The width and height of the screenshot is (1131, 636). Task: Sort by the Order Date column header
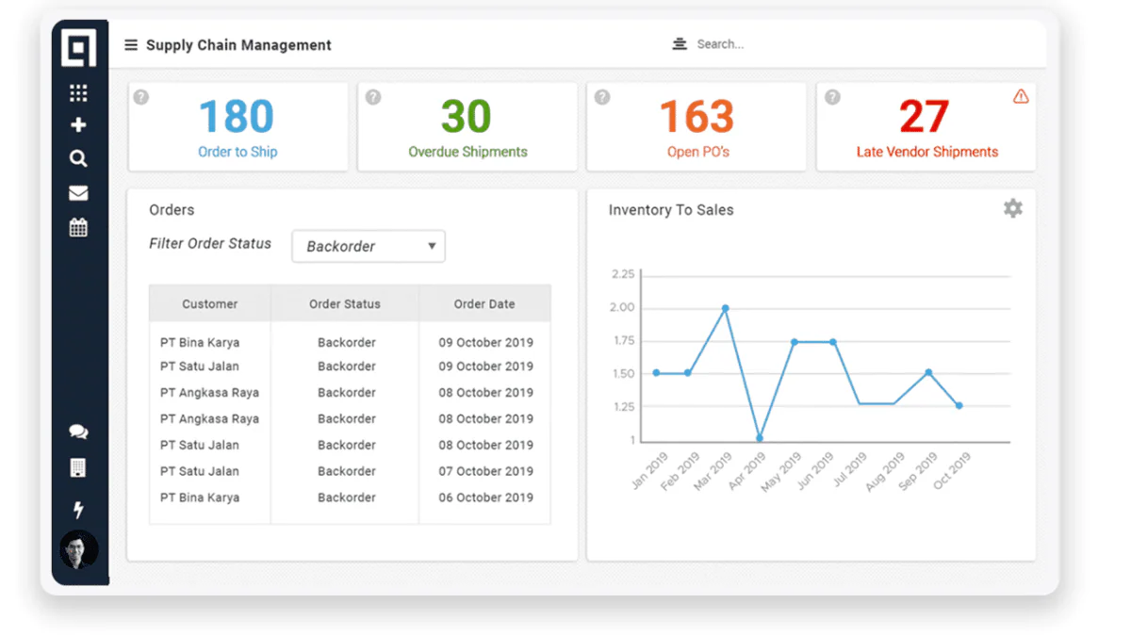coord(484,303)
